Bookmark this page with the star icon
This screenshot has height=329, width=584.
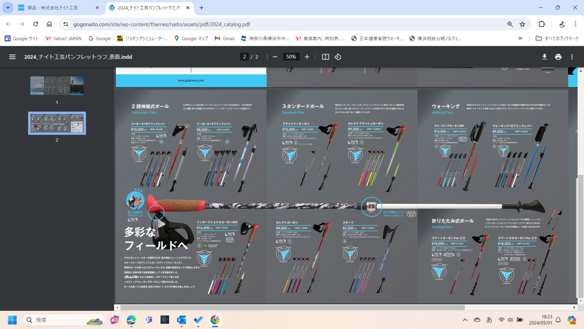522,24
